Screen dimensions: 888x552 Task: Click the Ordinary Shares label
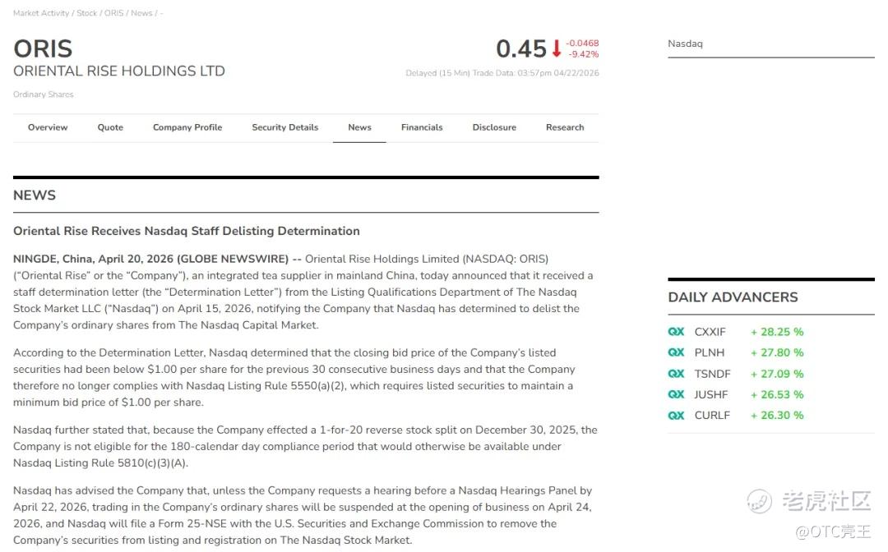click(x=43, y=94)
